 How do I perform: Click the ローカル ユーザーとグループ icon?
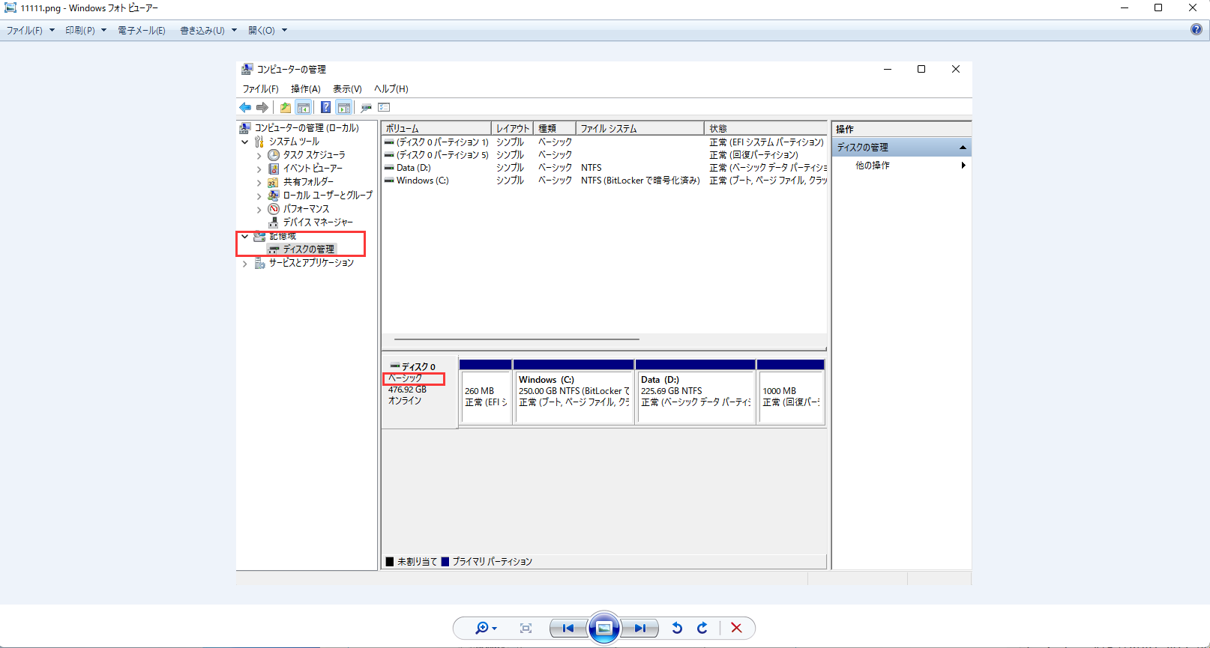tap(274, 196)
